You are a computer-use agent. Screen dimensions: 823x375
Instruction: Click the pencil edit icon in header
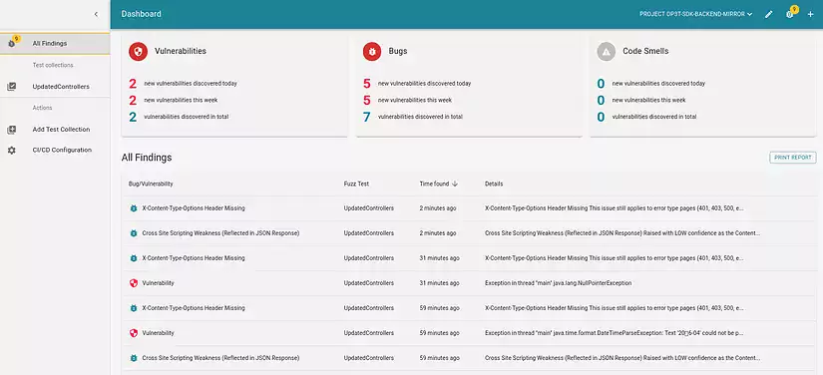(x=768, y=14)
